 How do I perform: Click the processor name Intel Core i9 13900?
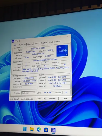(38, 48)
